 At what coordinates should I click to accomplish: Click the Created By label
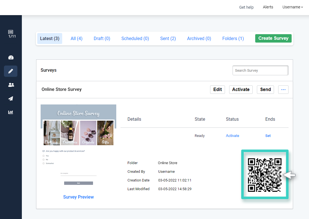136,172
